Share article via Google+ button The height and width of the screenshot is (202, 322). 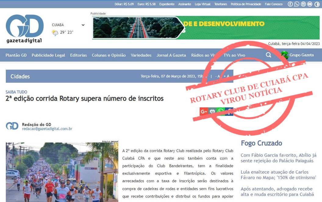[x=204, y=111]
